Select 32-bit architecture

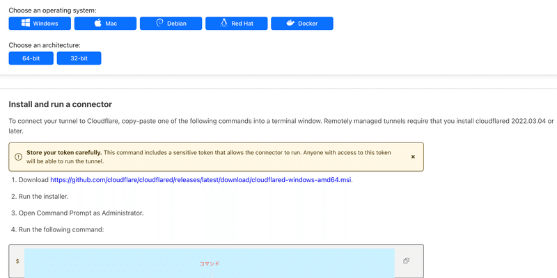pyautogui.click(x=79, y=58)
